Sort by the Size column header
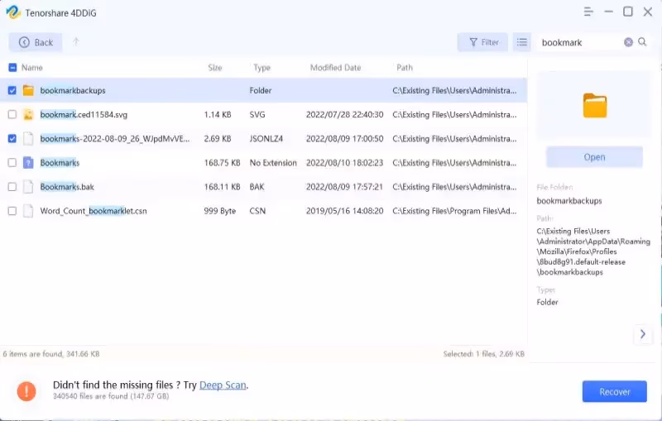662x421 pixels. (x=215, y=68)
